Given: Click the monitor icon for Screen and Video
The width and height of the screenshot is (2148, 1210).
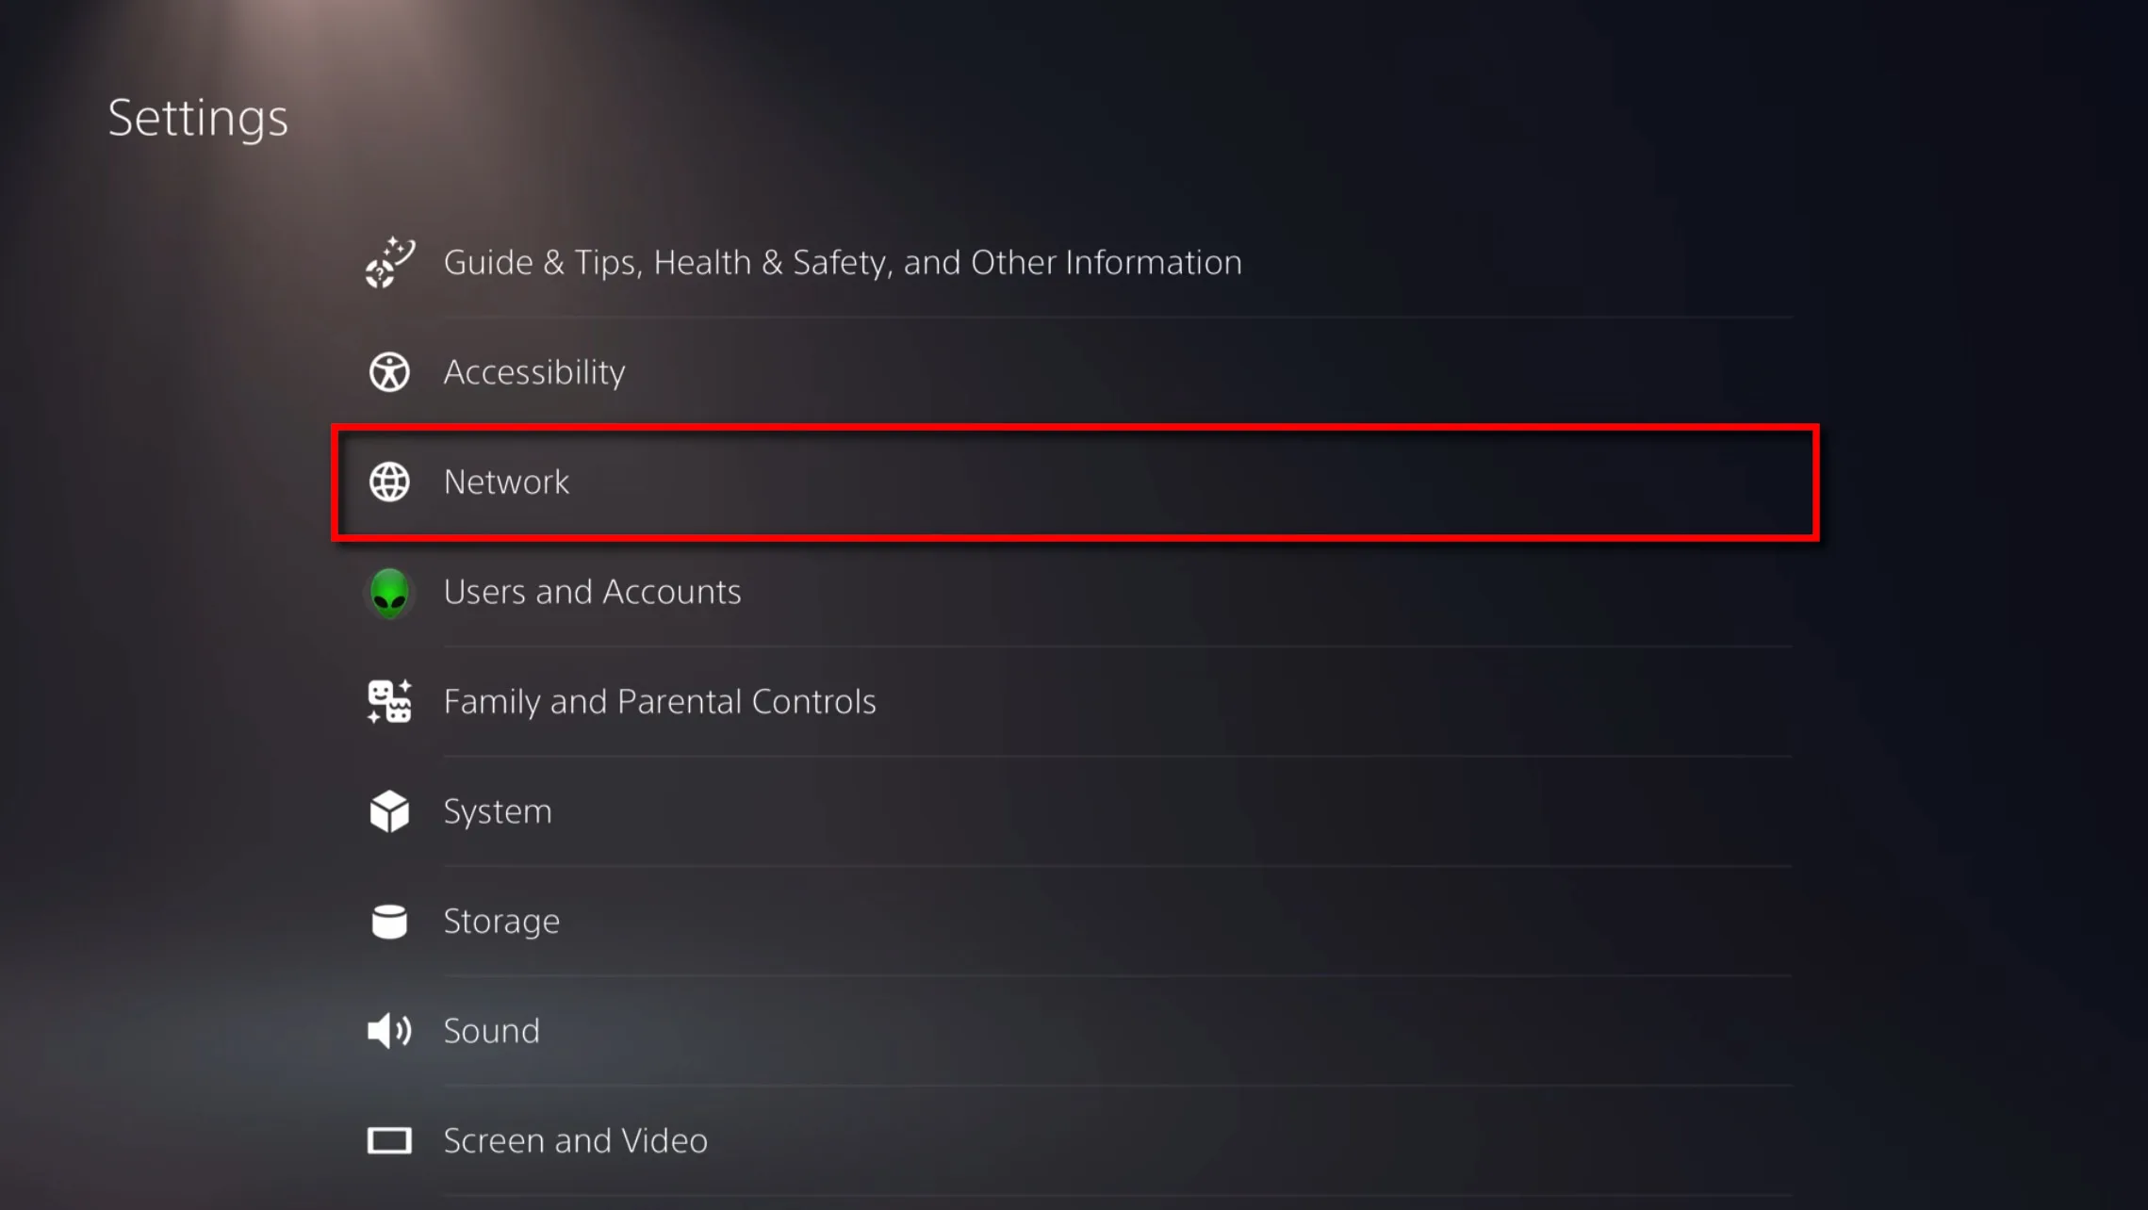Looking at the screenshot, I should 387,1140.
